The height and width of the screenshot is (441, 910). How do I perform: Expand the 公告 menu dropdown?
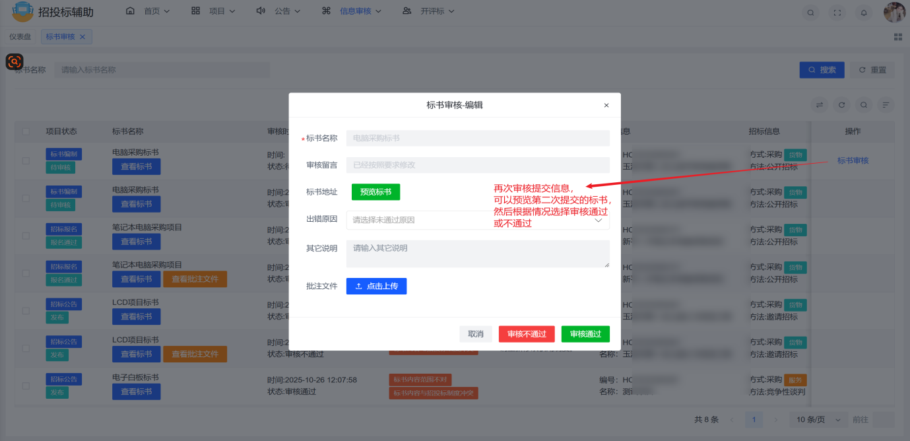[284, 11]
